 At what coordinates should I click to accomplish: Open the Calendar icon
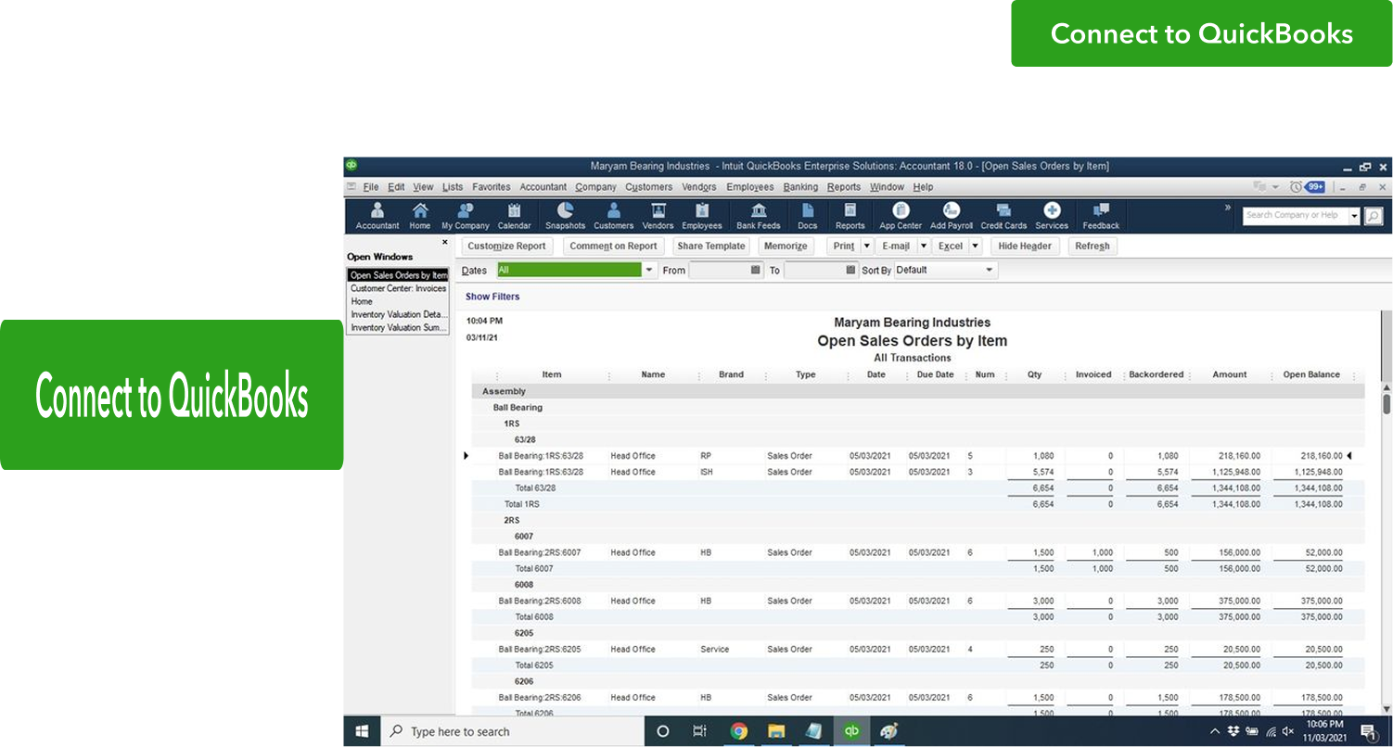(x=514, y=216)
